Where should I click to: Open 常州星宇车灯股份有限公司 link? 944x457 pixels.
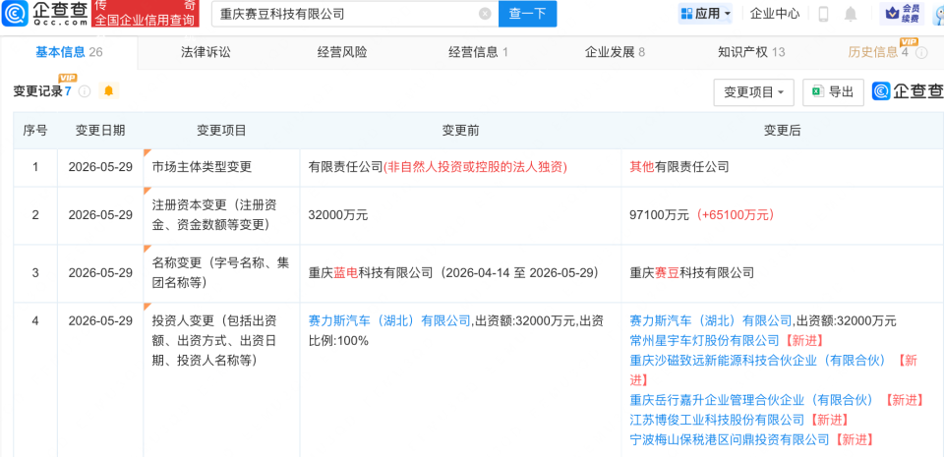[x=704, y=340]
